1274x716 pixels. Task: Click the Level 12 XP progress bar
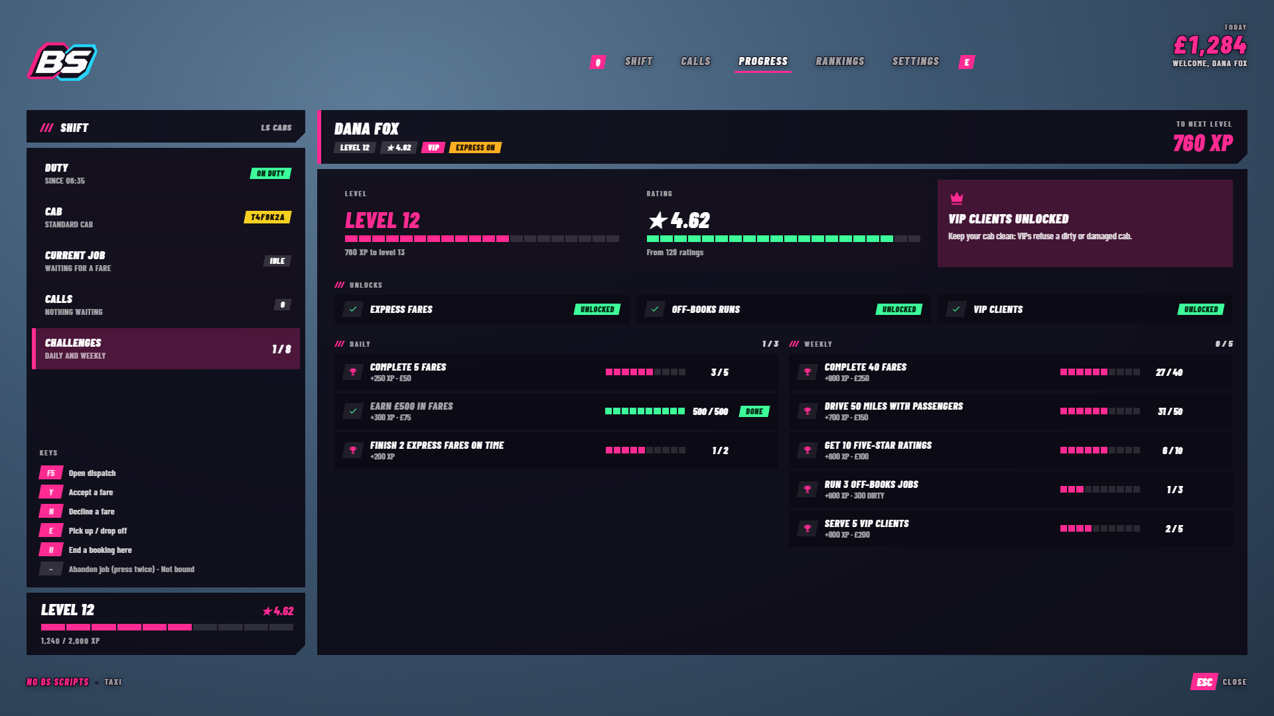482,239
